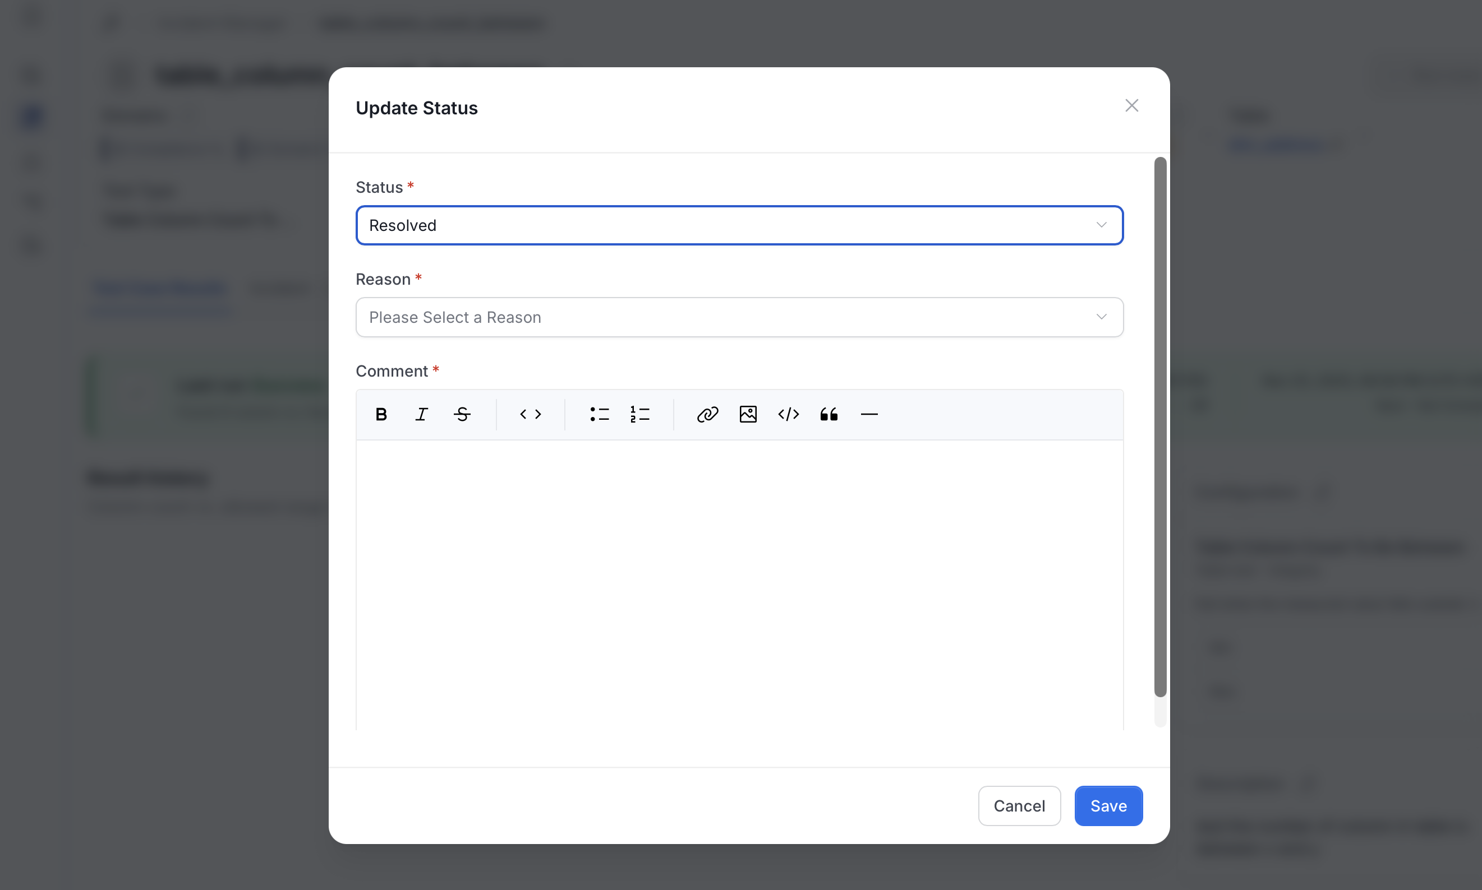This screenshot has width=1482, height=890.
Task: Toggle bold formatting in comment editor
Action: 381,414
